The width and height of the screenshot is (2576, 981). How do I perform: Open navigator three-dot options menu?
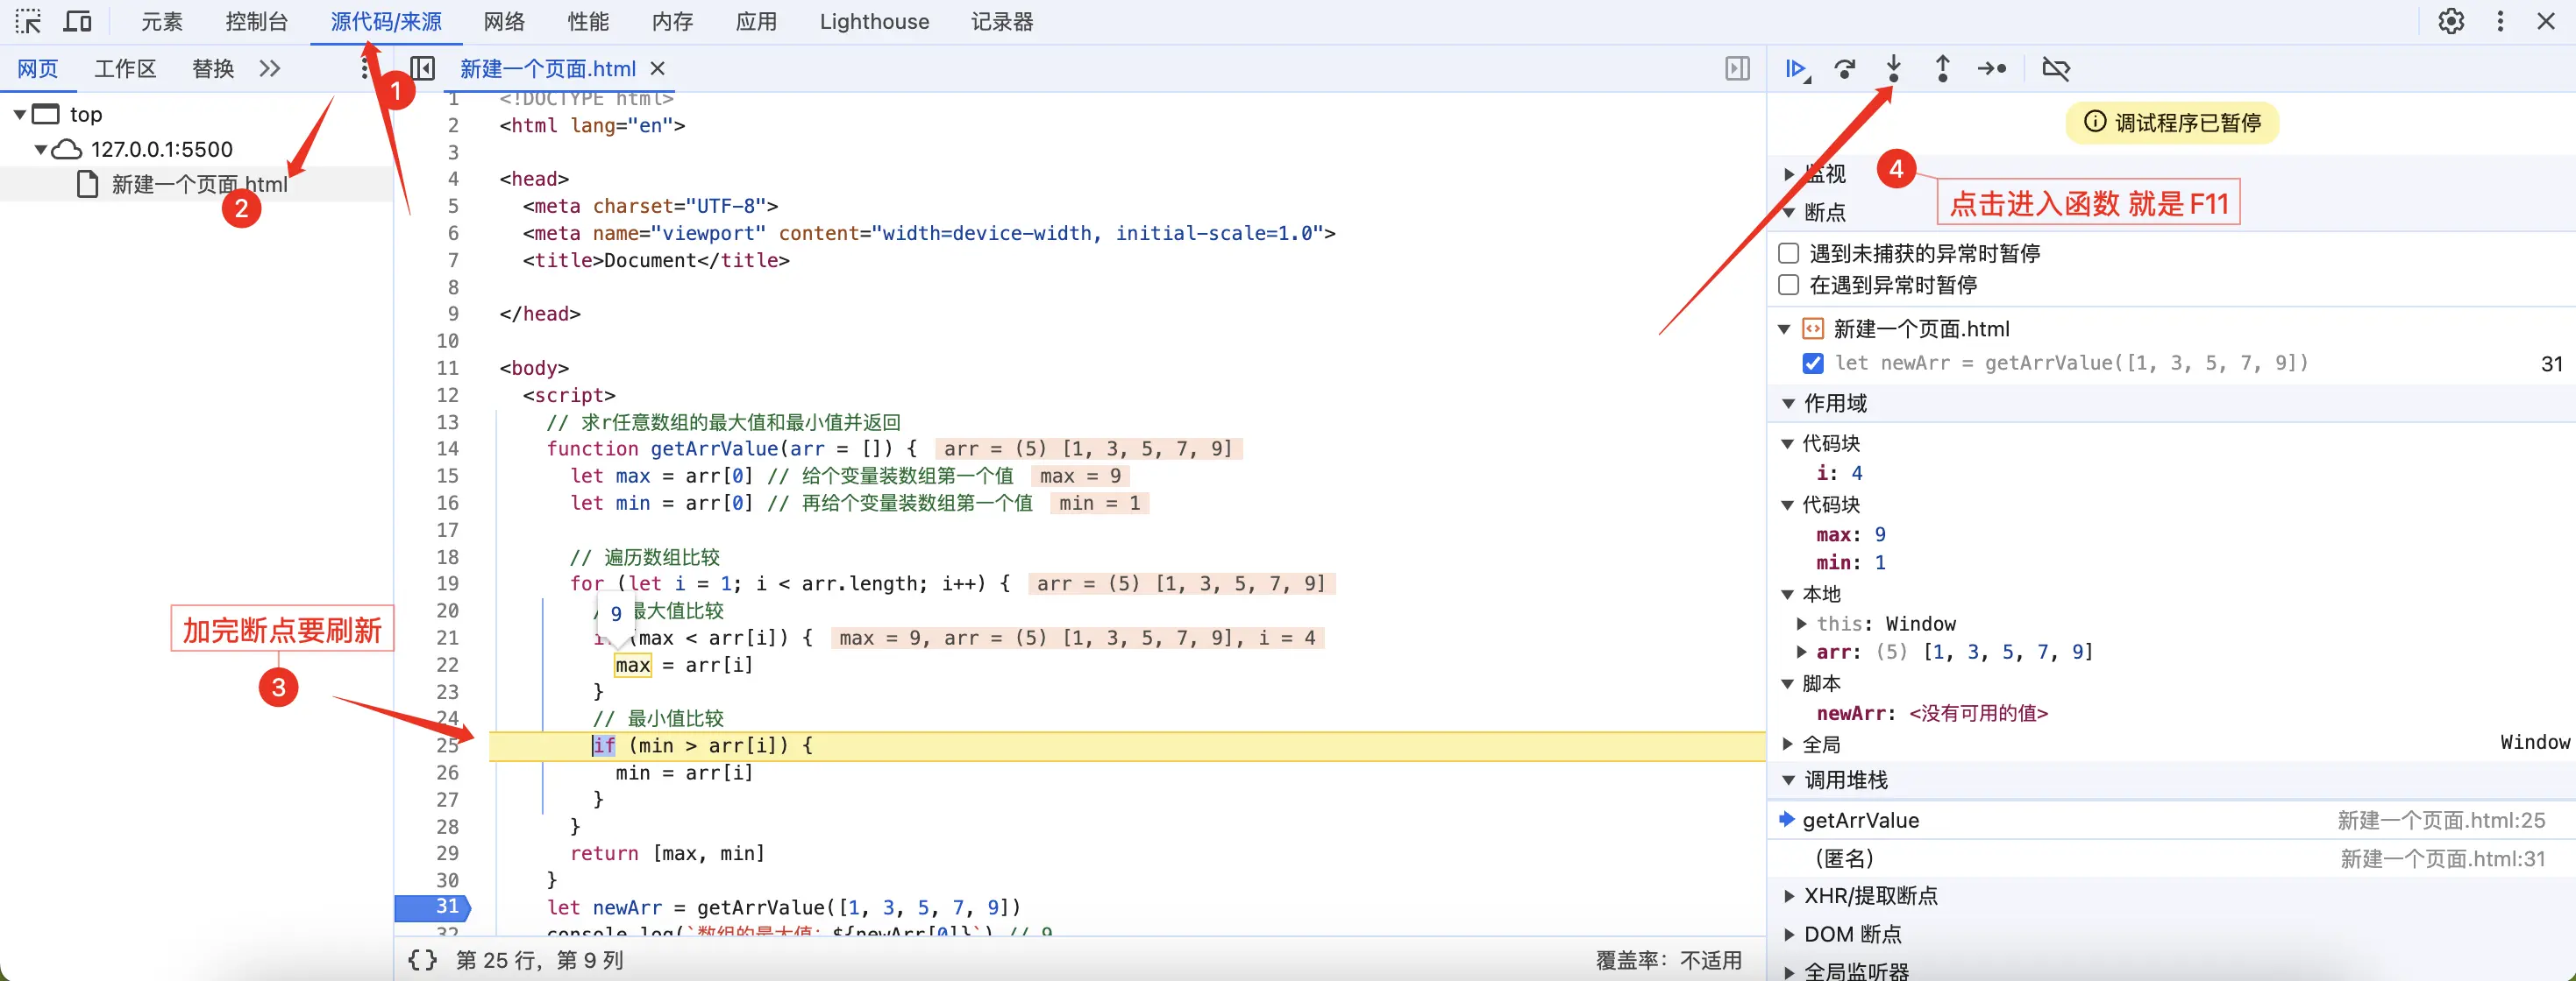[x=363, y=68]
